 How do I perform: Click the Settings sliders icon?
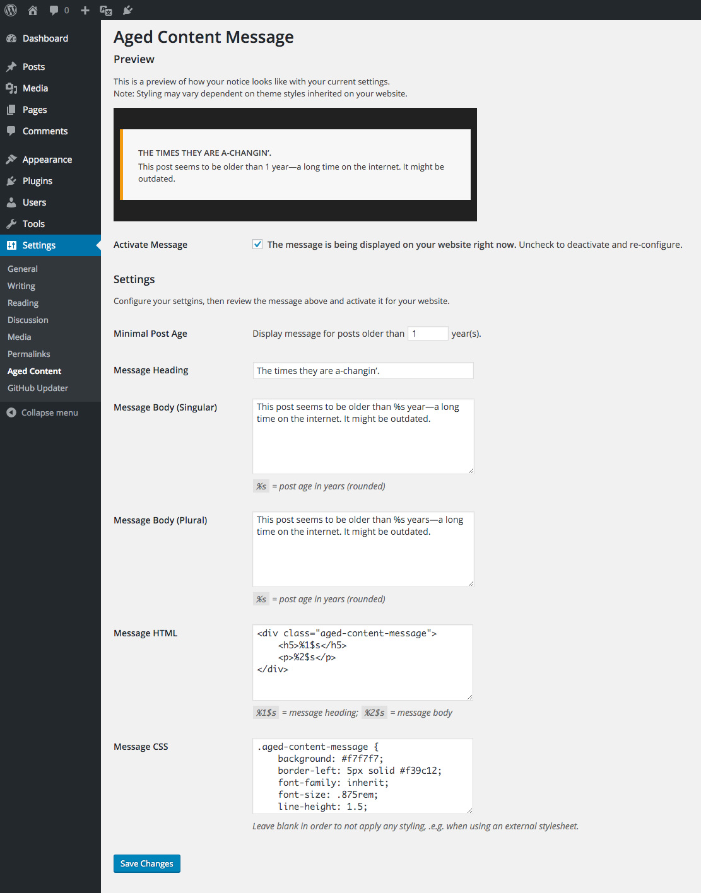[11, 245]
